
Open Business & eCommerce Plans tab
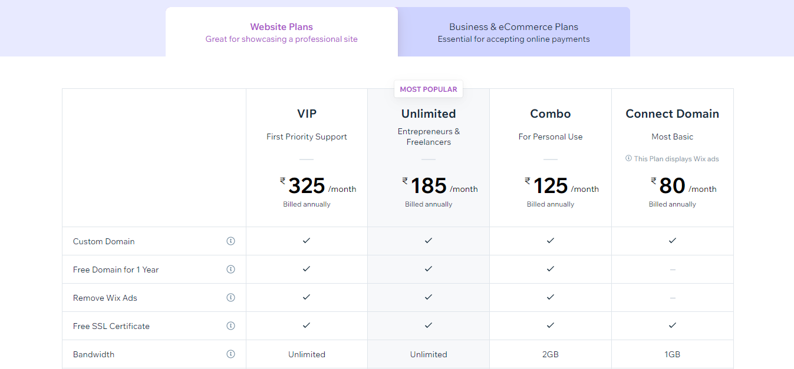(514, 32)
